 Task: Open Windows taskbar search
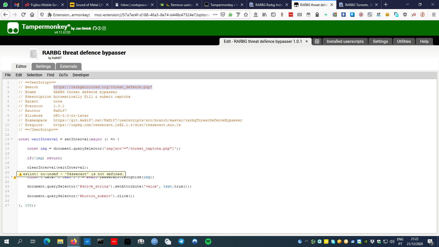pos(20,242)
